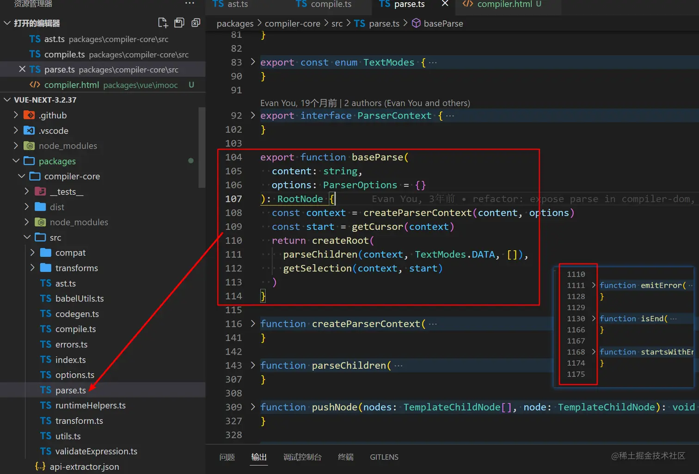Click the createRoot call on line 110
This screenshot has width=699, height=474.
point(340,240)
